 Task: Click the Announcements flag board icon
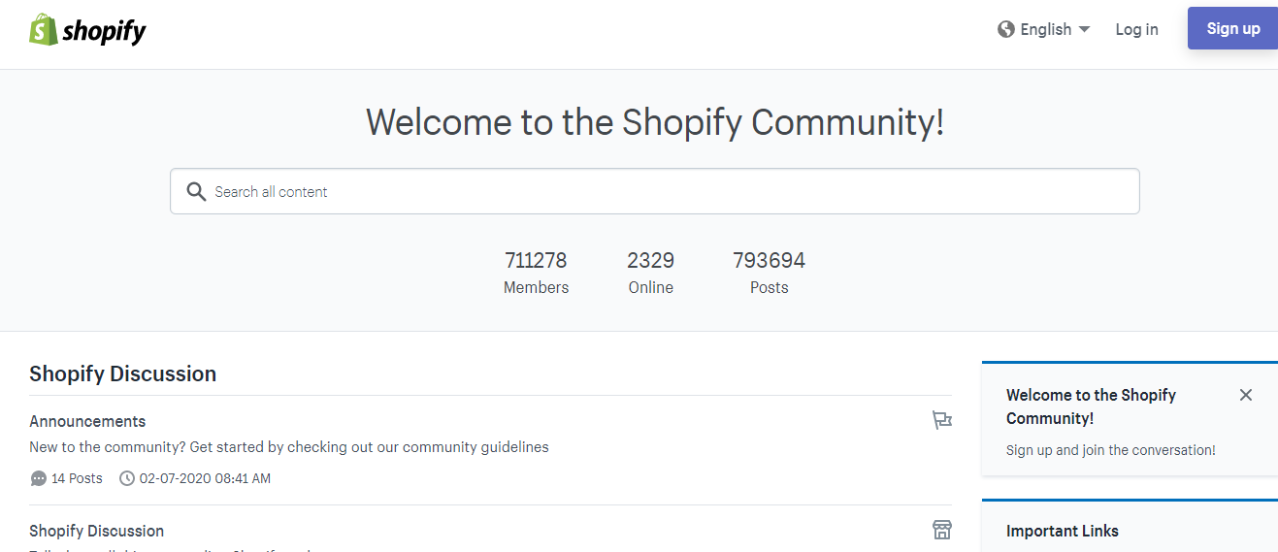click(x=941, y=420)
